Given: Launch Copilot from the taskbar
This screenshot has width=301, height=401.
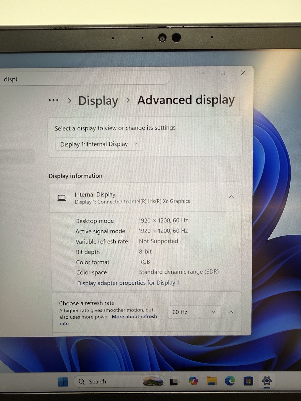Looking at the screenshot, I should tap(193, 381).
